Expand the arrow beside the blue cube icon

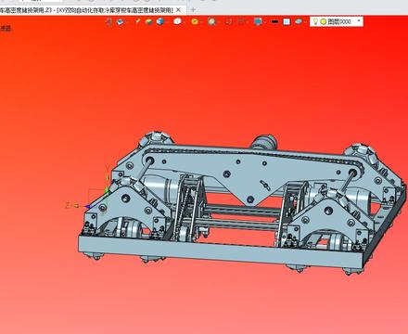pyautogui.click(x=167, y=22)
